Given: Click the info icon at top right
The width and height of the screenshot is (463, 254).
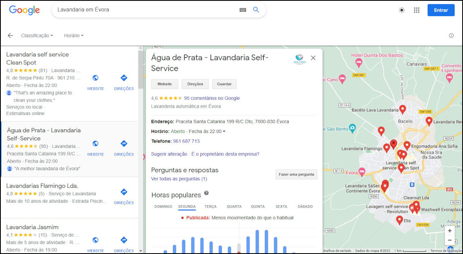Looking at the screenshot, I should click(451, 35).
